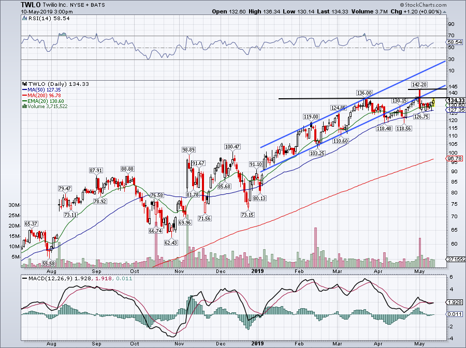Image resolution: width=466 pixels, height=348 pixels.
Task: Click the volume bars icon in the legend
Action: pos(25,107)
